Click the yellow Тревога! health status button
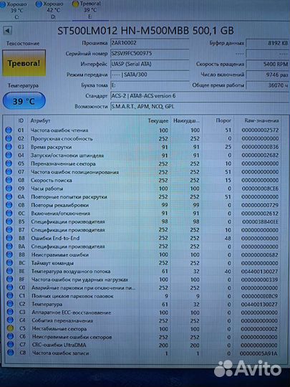 tap(24, 63)
